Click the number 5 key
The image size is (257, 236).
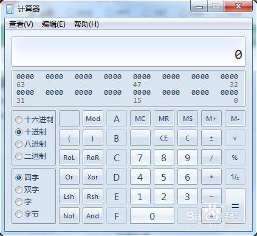pyautogui.click(x=164, y=177)
